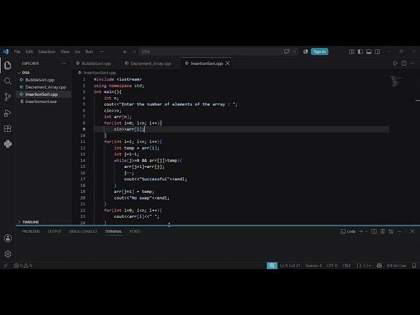The image size is (420, 315).
Task: Click the Customize Layout icon
Action: [x=352, y=51]
